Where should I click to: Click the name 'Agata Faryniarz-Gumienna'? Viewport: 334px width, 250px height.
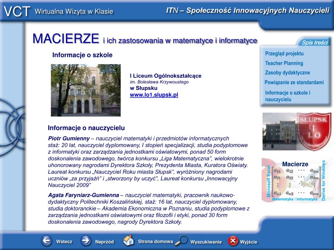[83, 195]
